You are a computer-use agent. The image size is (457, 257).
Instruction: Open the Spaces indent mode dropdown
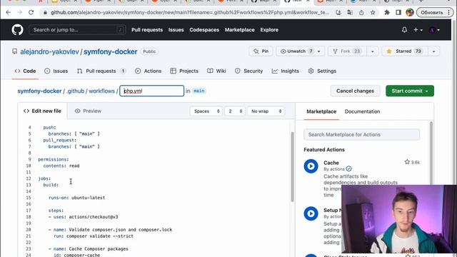[206, 111]
